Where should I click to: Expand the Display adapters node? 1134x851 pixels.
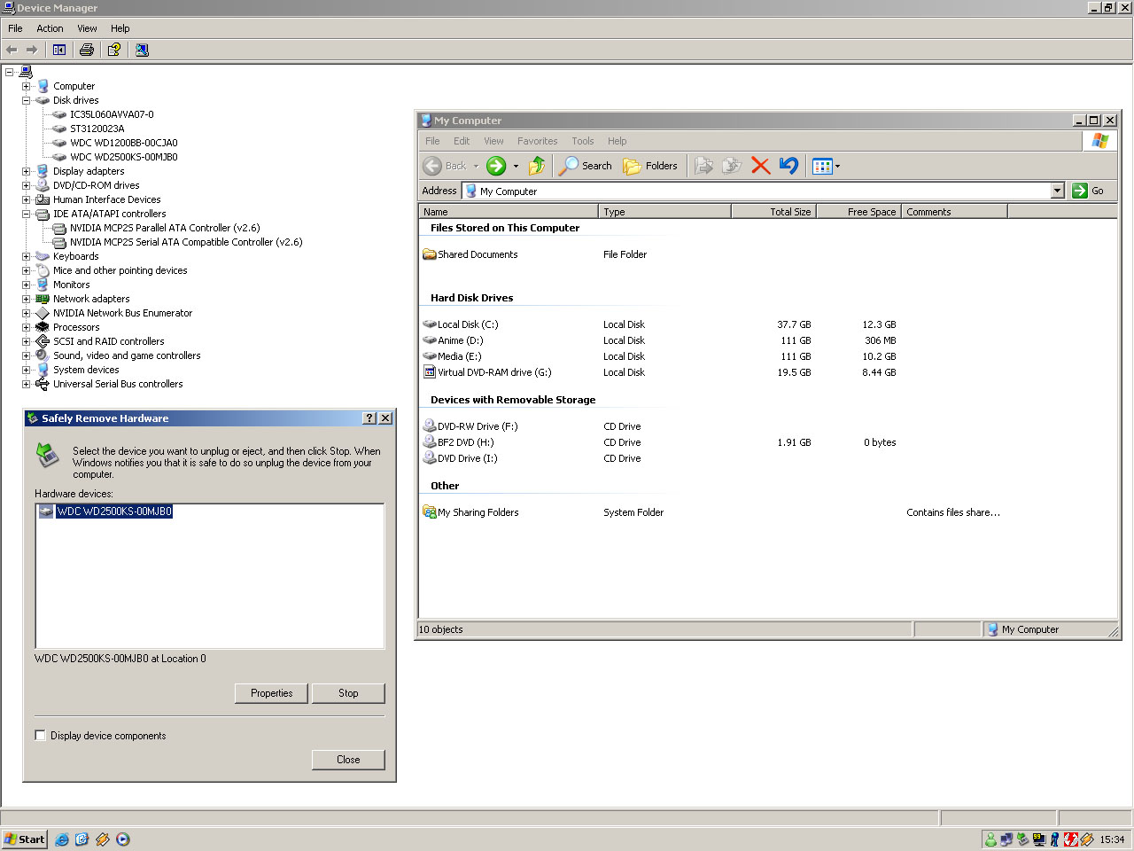tap(27, 171)
